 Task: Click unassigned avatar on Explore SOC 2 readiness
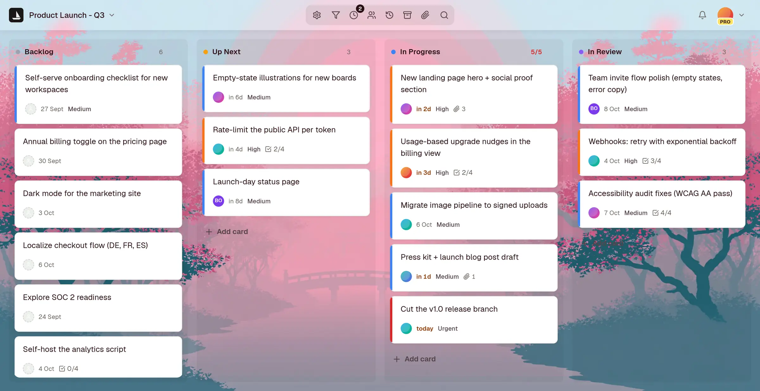pyautogui.click(x=28, y=317)
